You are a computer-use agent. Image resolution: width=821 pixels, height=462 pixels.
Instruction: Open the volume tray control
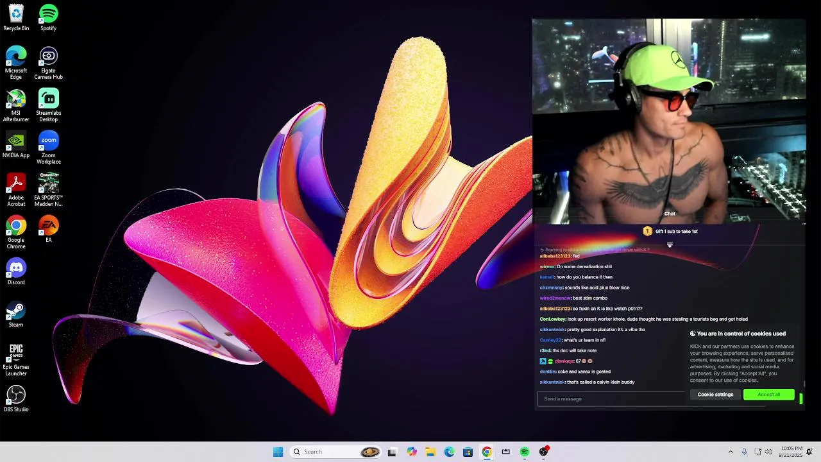[768, 452]
